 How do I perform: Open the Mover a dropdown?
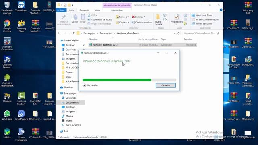coord(122,17)
